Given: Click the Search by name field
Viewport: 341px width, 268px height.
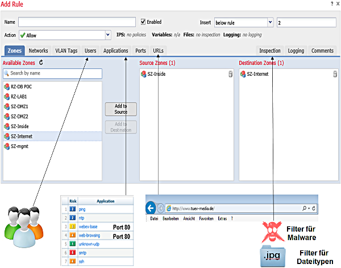Looking at the screenshot, I should [52, 73].
